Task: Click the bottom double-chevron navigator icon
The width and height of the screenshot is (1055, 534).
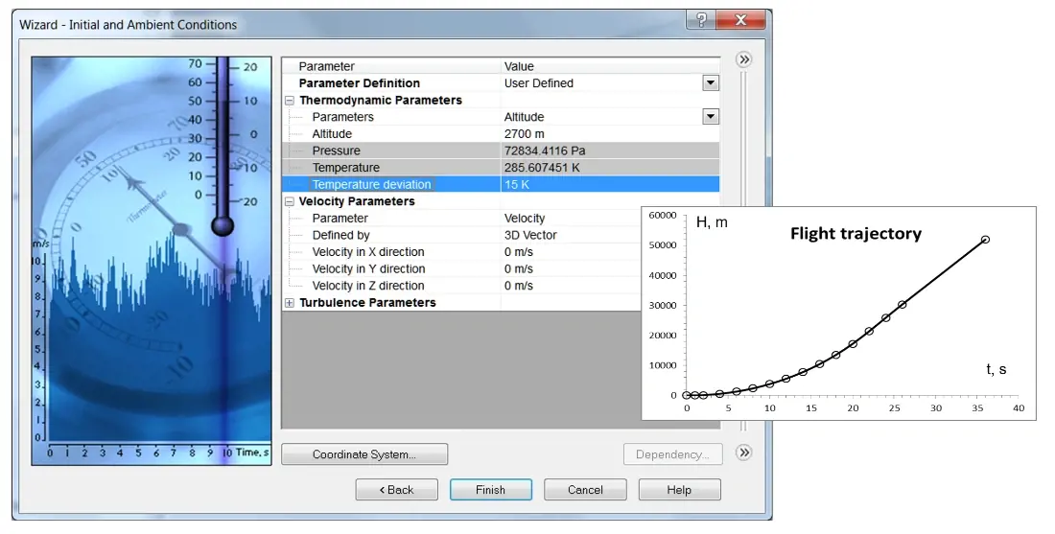Action: 743,453
